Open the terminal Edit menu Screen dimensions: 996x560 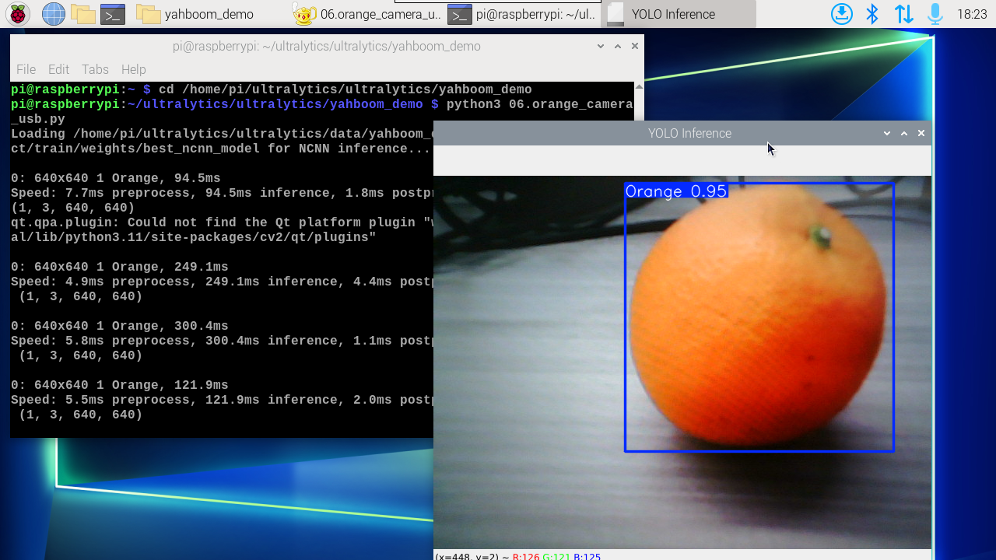[58, 69]
